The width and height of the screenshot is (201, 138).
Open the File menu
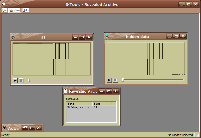point(4,10)
